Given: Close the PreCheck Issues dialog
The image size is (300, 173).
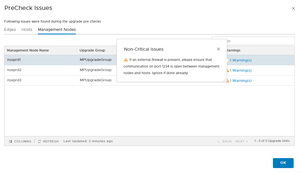Looking at the screenshot, I should pyautogui.click(x=293, y=9).
